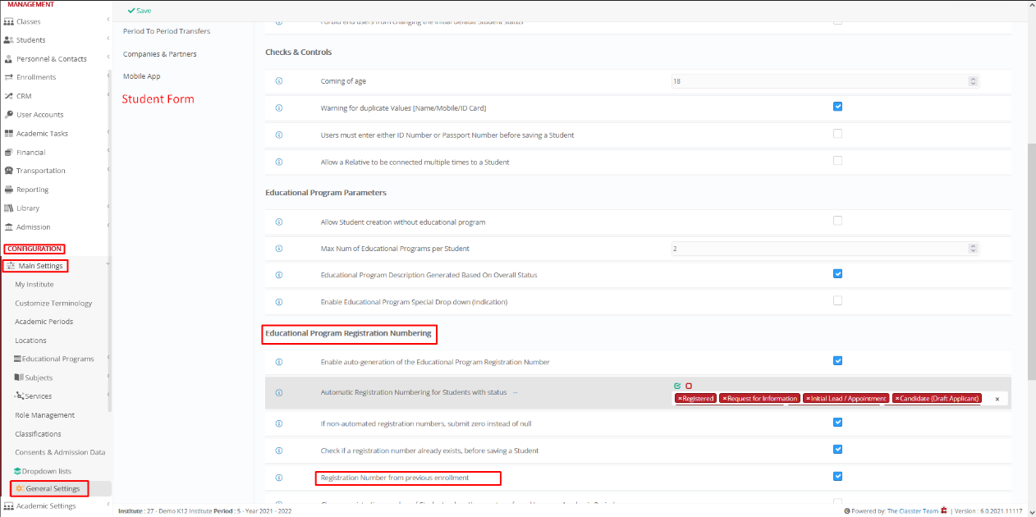Click the Admission building icon

pyautogui.click(x=9, y=227)
